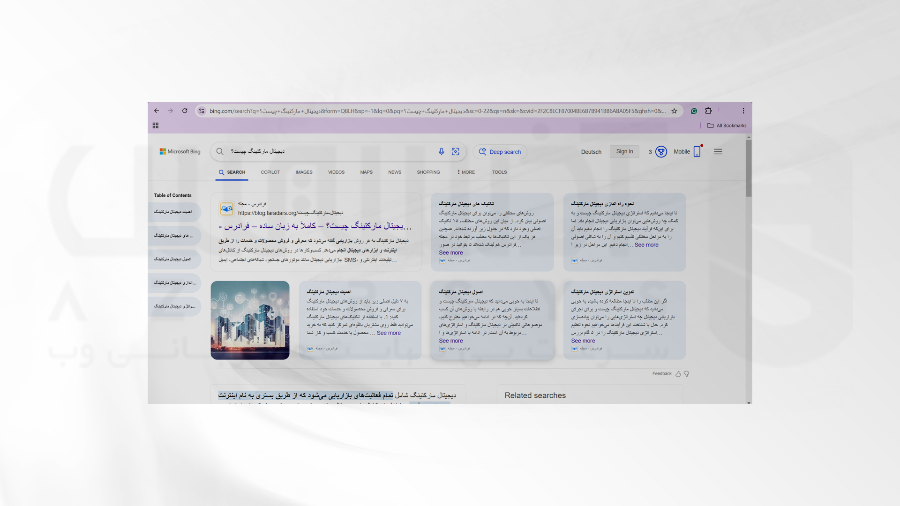900x506 pixels.
Task: Click the Table of Contents heading
Action: (172, 195)
